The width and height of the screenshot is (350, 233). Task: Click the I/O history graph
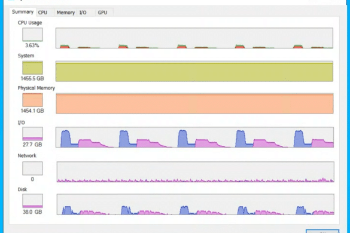coord(194,137)
